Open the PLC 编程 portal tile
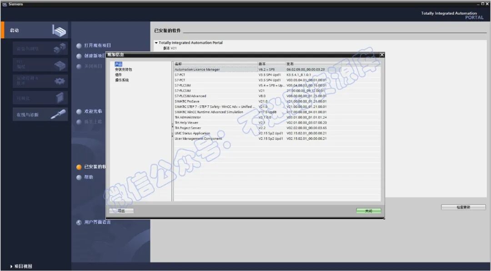Viewport: 491px width, 271px height. pos(40,65)
